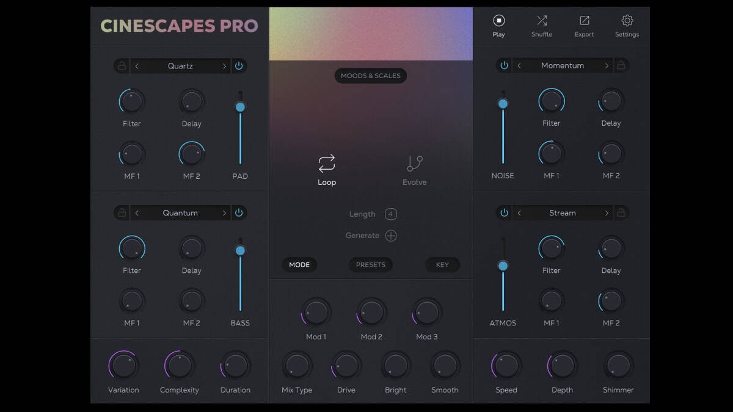Image resolution: width=733 pixels, height=412 pixels.
Task: Toggle power for Quartz pad layer
Action: (239, 66)
